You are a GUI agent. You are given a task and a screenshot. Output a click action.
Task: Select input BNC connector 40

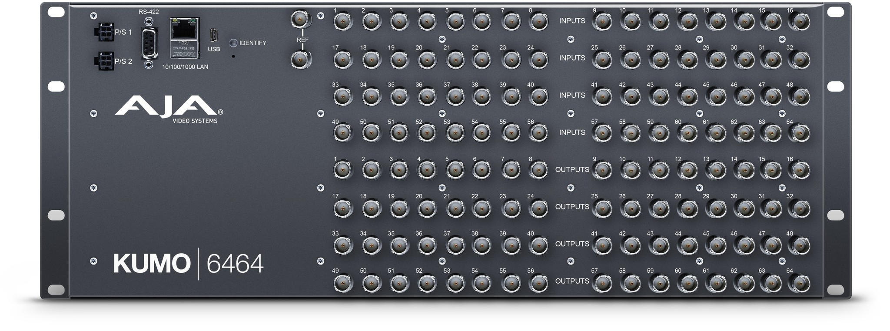tap(538, 96)
